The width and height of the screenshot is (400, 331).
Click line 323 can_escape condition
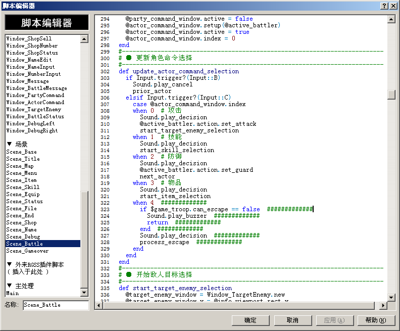pos(199,209)
